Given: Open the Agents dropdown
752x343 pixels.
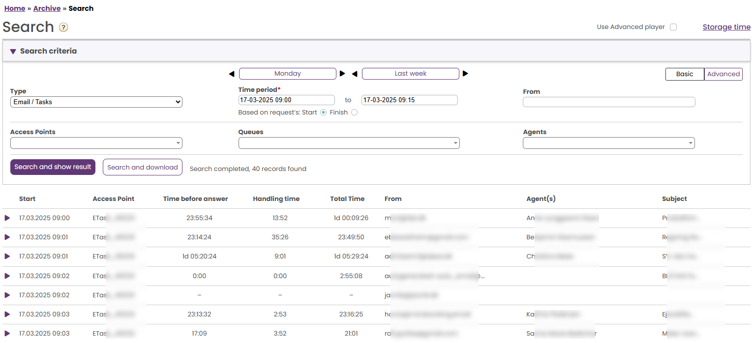Looking at the screenshot, I should point(608,143).
